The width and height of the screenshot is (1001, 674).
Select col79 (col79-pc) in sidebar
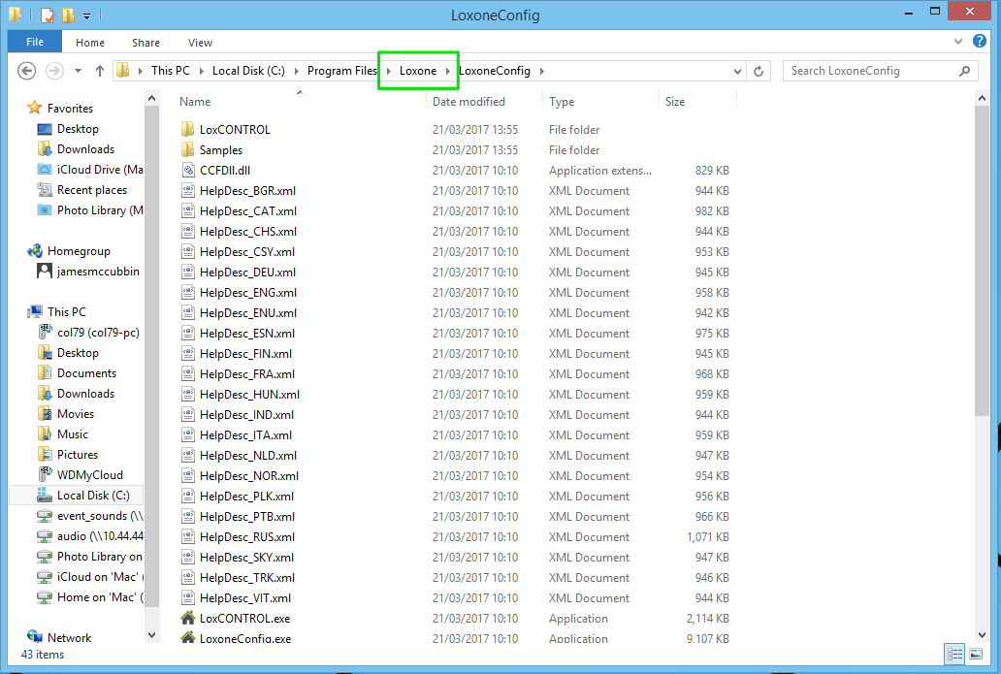pos(98,332)
